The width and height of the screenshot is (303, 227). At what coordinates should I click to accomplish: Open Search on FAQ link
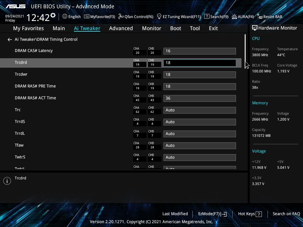286,214
